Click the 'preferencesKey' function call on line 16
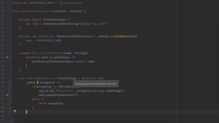The height and width of the screenshot is (123, 219). (55, 24)
